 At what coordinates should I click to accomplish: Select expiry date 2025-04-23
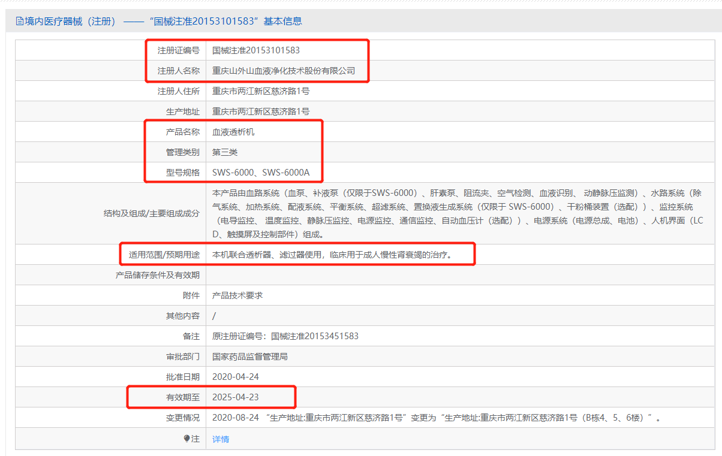pos(236,397)
